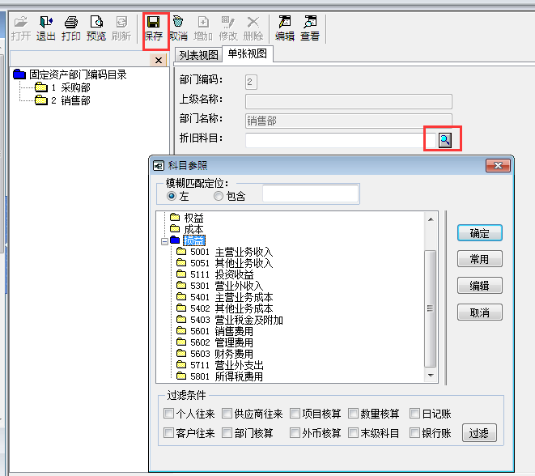
Task: Click the 过滤 filter button
Action: (478, 433)
